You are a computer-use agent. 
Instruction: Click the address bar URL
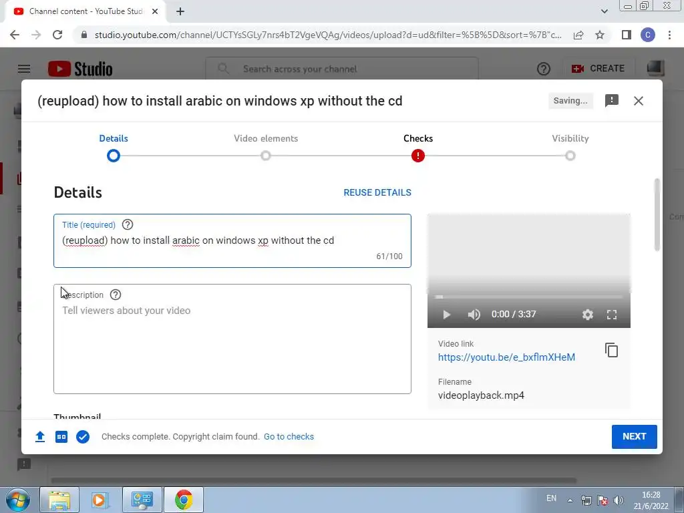pyautogui.click(x=328, y=35)
